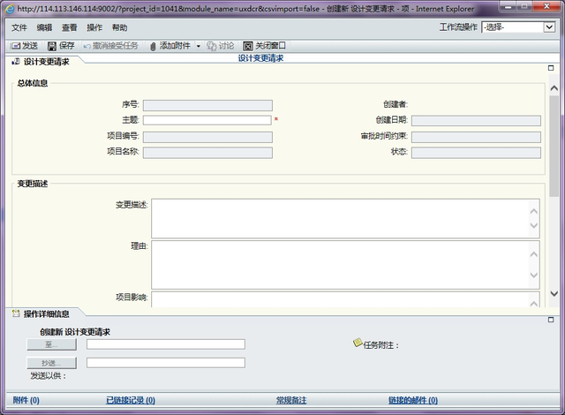
Task: Click the Discuss (讨论) speech bubble icon
Action: pos(211,46)
